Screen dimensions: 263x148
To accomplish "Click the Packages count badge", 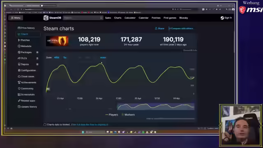I will click(x=37, y=52).
